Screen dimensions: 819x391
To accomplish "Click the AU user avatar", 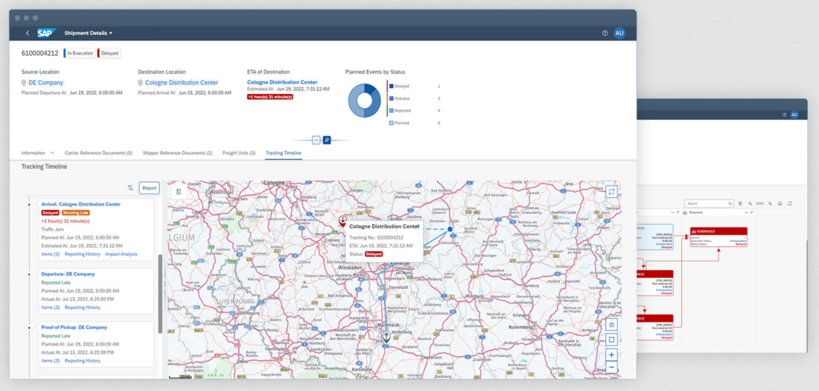I will pyautogui.click(x=619, y=33).
